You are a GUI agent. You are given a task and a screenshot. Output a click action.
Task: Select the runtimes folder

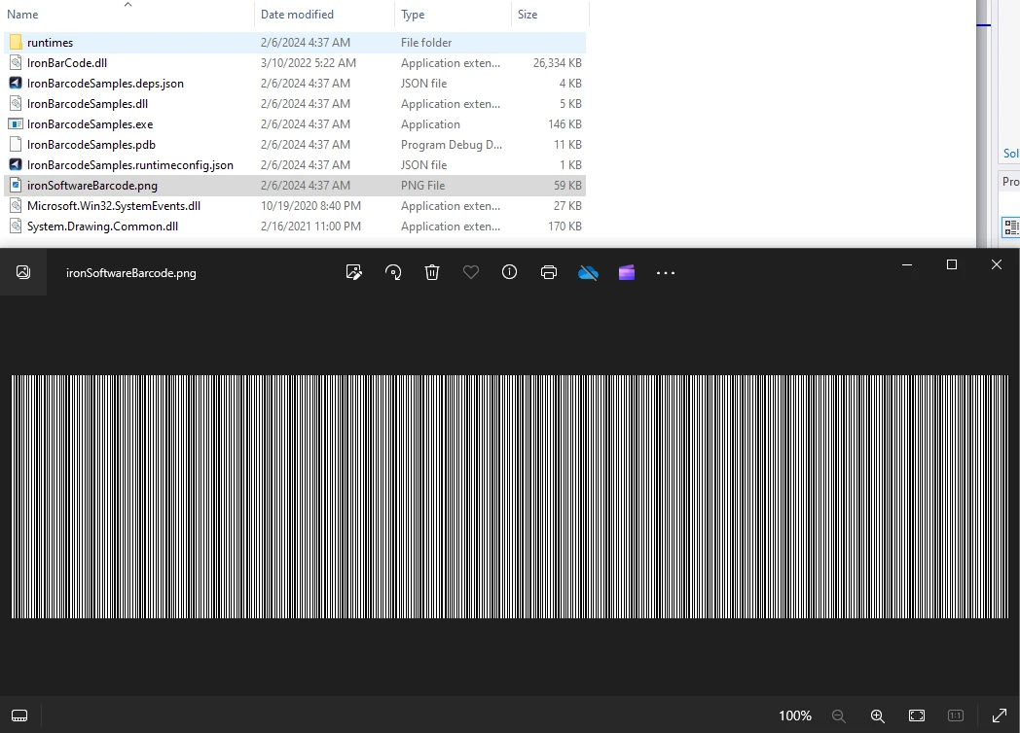point(50,43)
